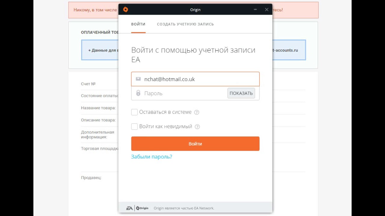This screenshot has width=385, height=216.
Task: Focus the email field with nchat@hotmail.co.uk
Action: tap(195, 79)
